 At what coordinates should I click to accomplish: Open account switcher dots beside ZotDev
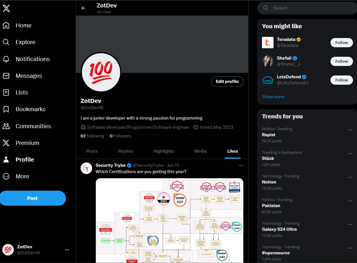pos(67,250)
